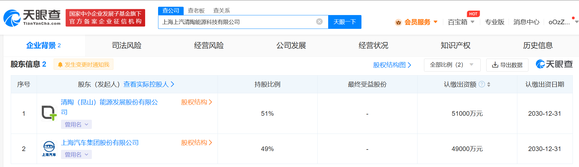This screenshot has width=579, height=167.
Task: Click the bell notification icon
Action: coord(60,65)
